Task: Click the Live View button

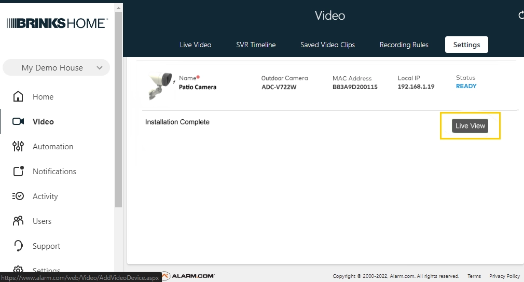Action: click(470, 126)
